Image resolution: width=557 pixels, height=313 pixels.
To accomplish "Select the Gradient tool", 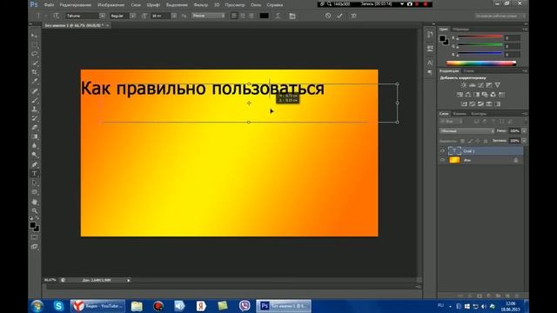I will pos(35,137).
